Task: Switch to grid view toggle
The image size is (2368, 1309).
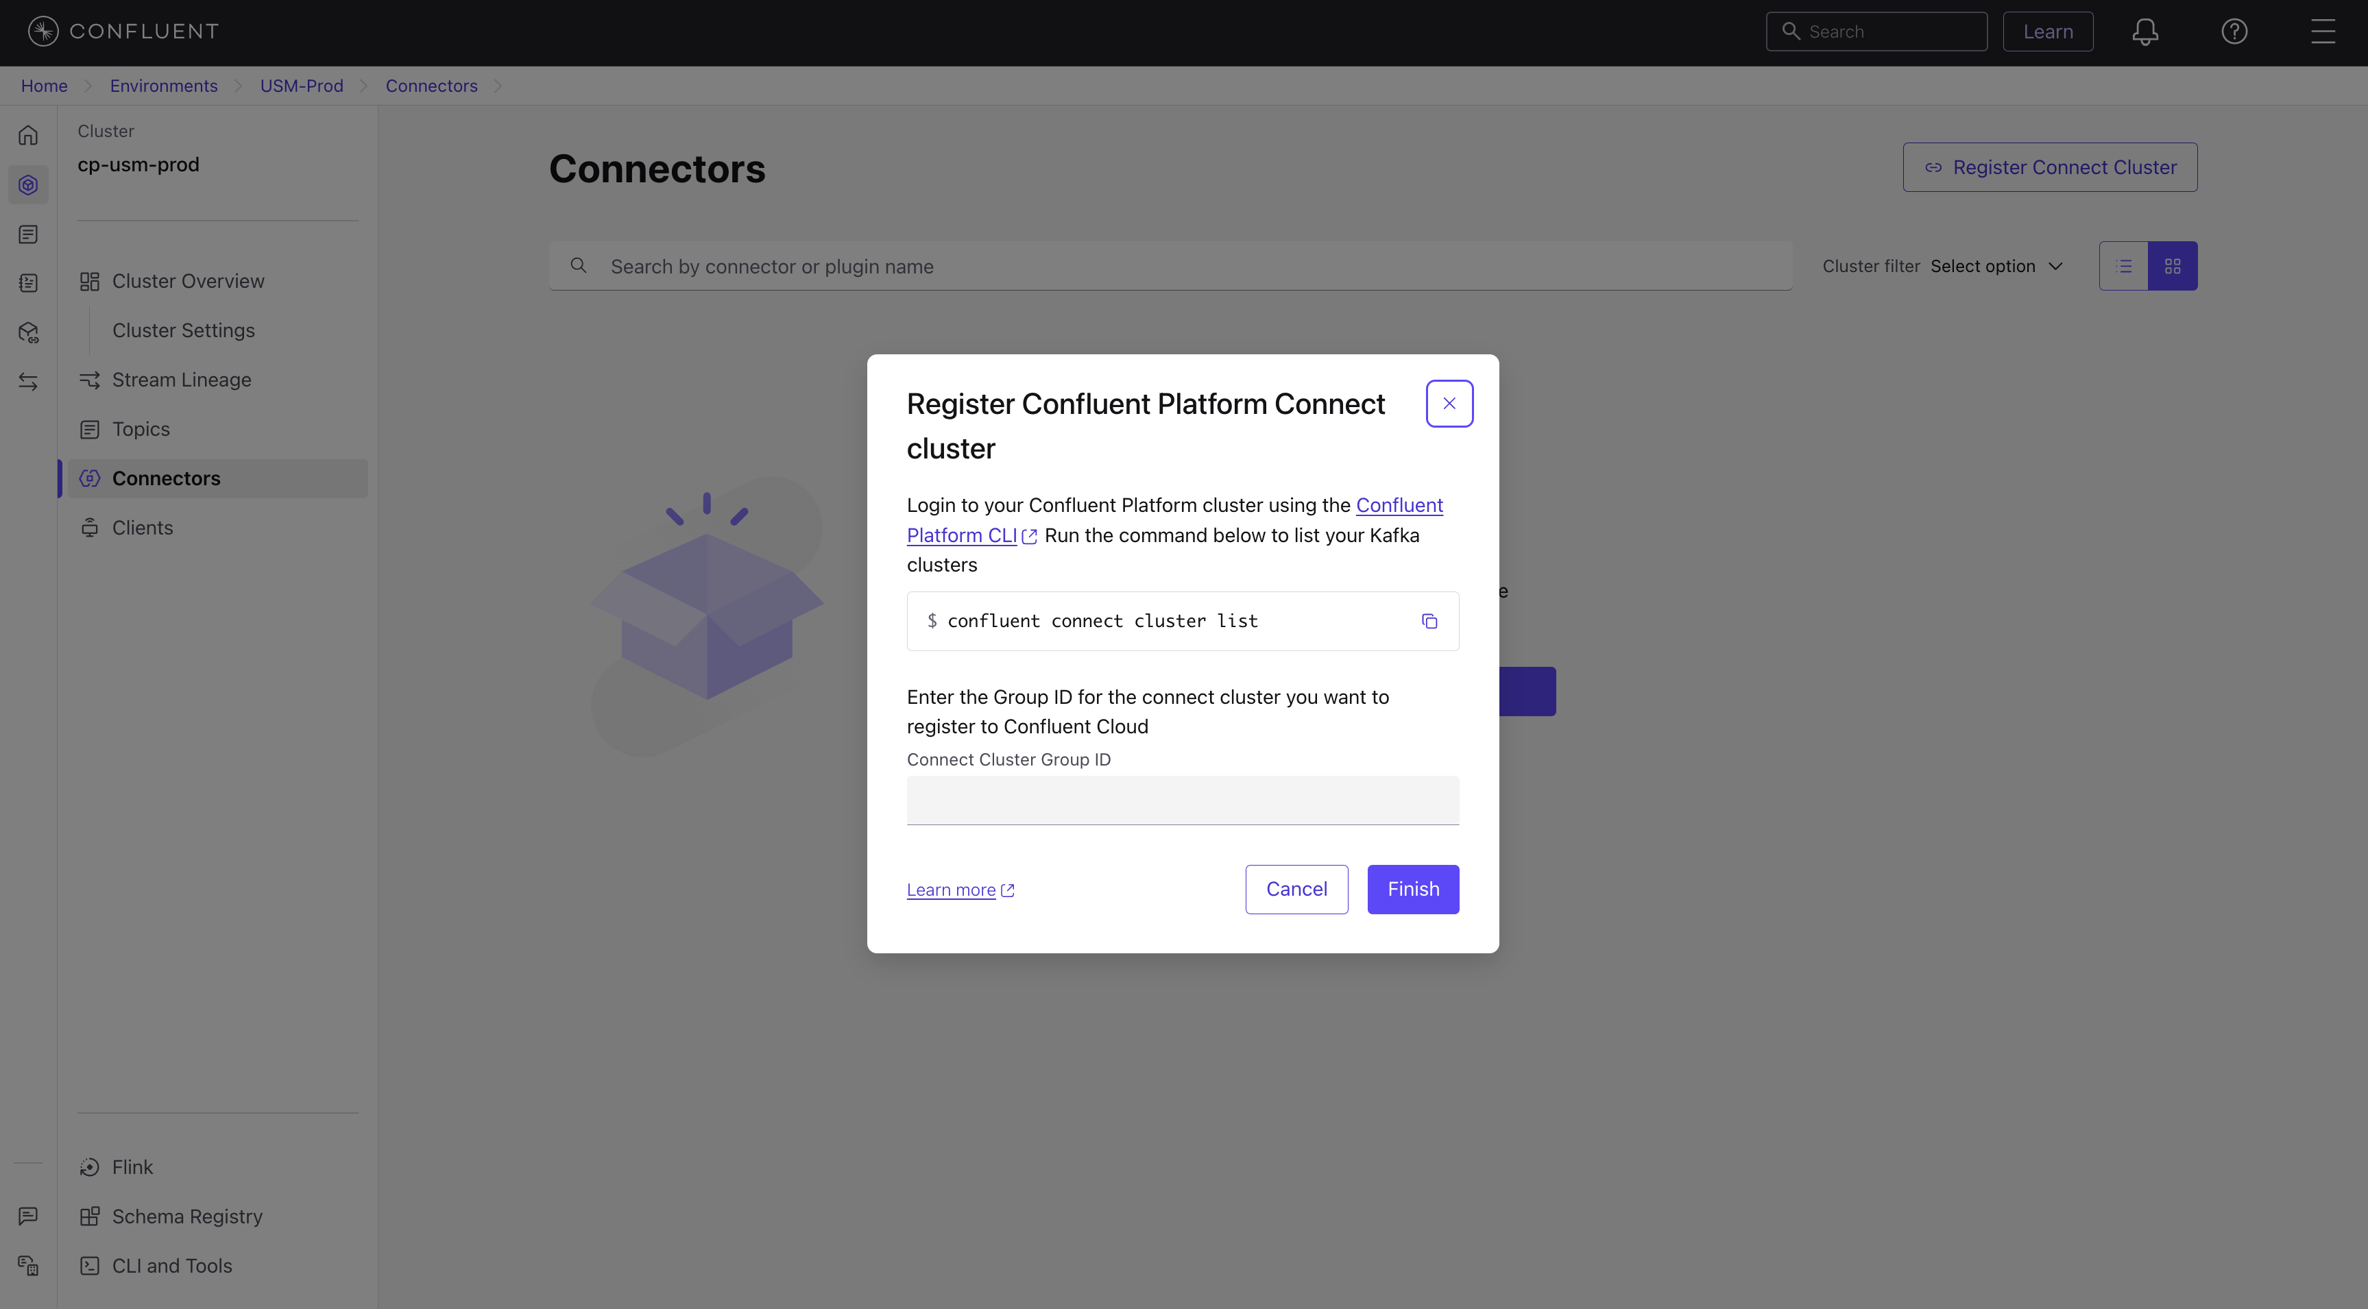Action: point(2172,266)
